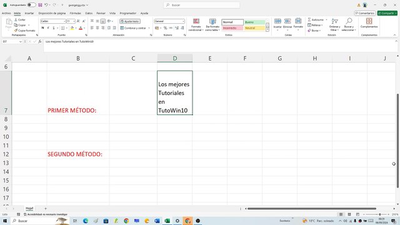Click the Eliminar cells icon
This screenshot has width=400, height=225.
(287, 21)
